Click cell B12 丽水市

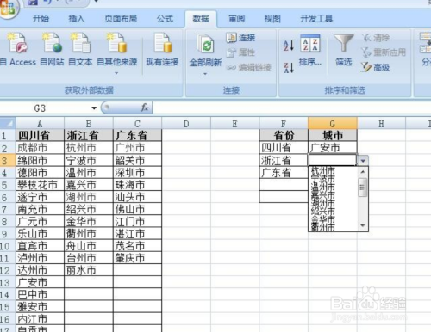point(89,270)
